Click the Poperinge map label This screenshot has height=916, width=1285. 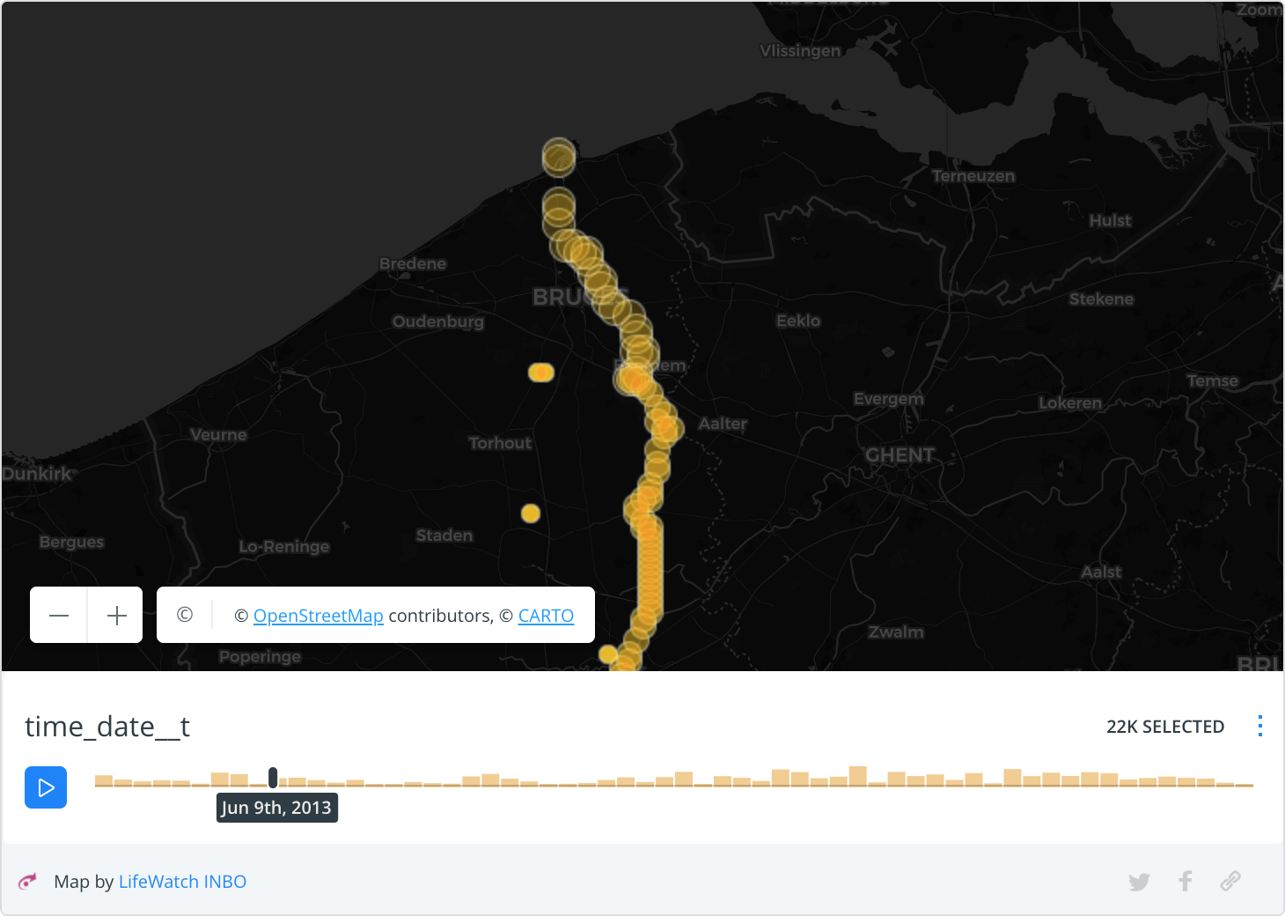[x=260, y=657]
